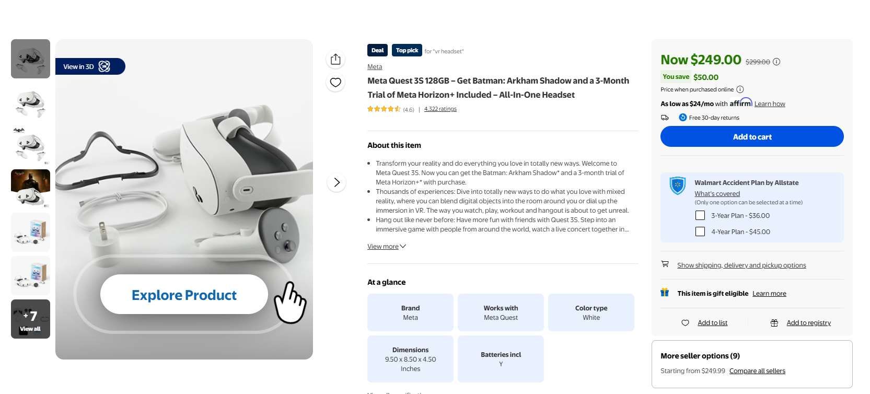Go to next product image arrow
The height and width of the screenshot is (394, 870).
(337, 182)
